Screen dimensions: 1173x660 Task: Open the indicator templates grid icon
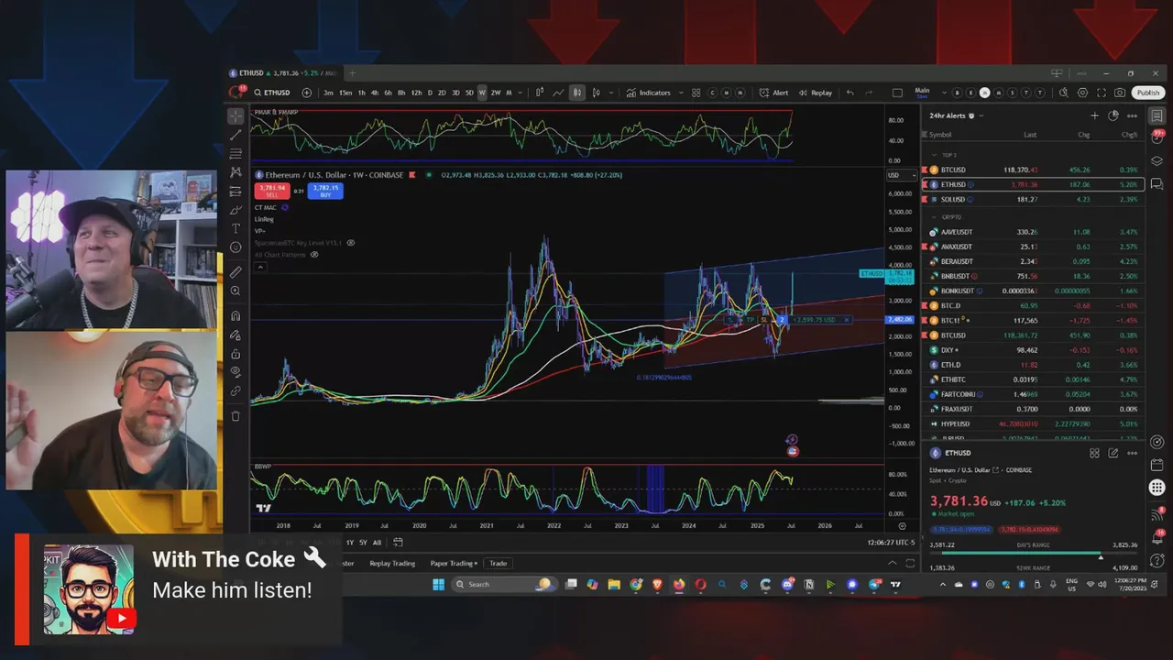pyautogui.click(x=696, y=93)
